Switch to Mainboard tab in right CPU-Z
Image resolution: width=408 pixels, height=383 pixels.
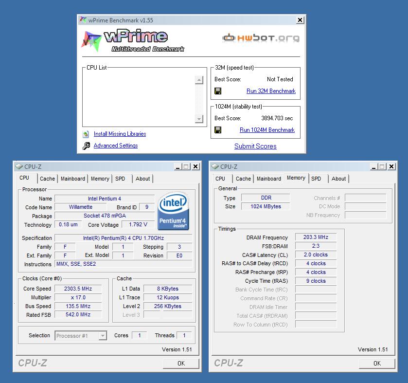point(269,179)
